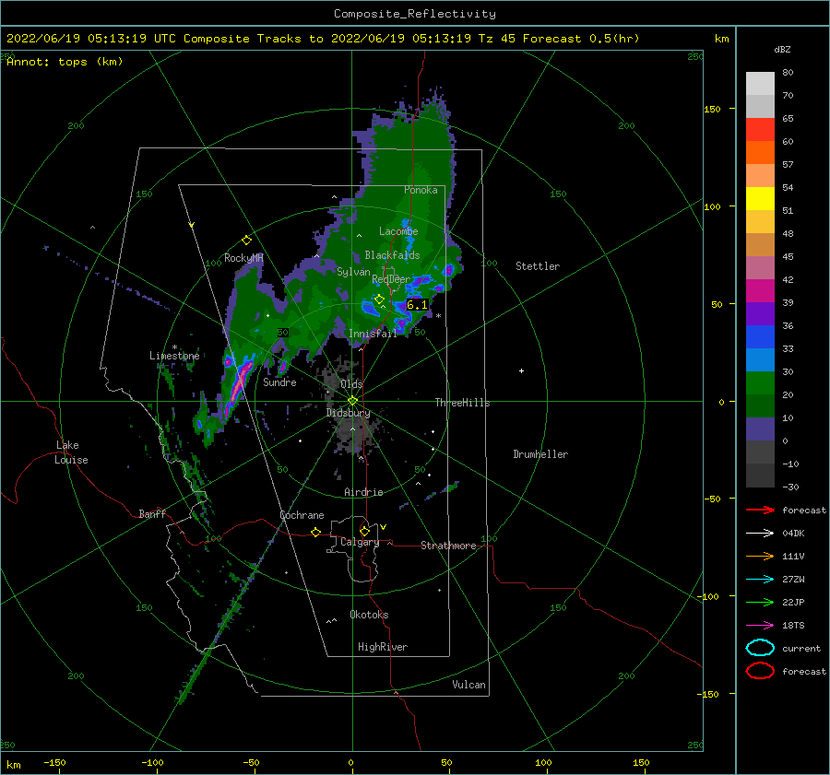The width and height of the screenshot is (830, 775).
Task: Pick the green 22JP arrow legend entry
Action: [760, 602]
